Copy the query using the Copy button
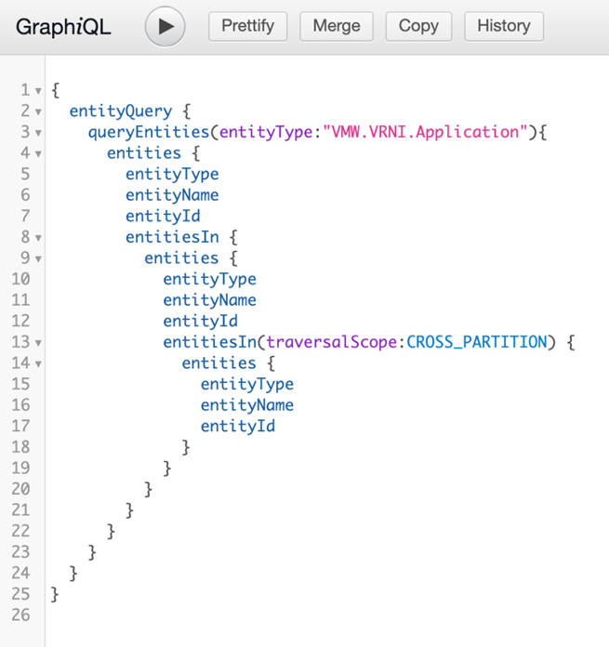The width and height of the screenshot is (609, 647). [x=418, y=26]
